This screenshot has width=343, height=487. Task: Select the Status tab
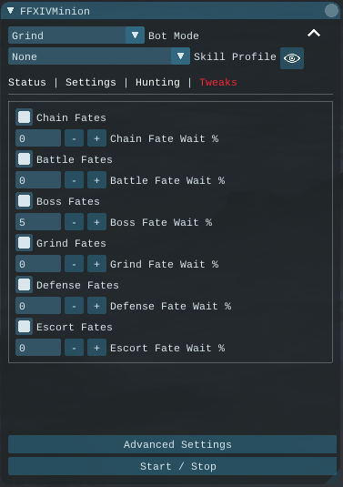tap(27, 82)
